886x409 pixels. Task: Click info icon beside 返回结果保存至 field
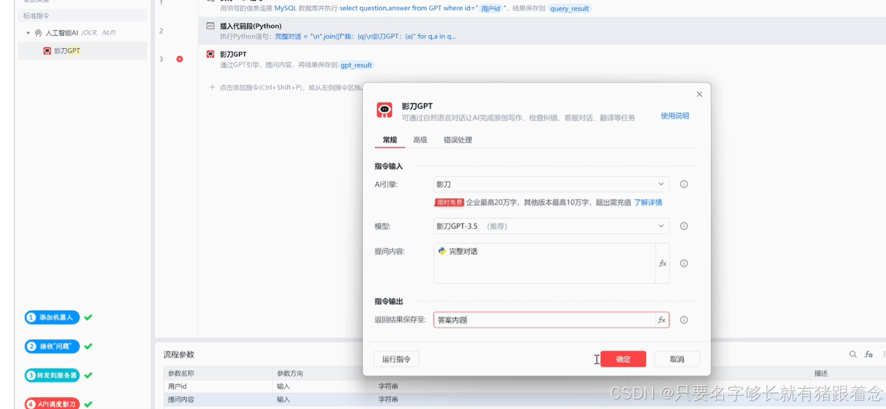[684, 320]
